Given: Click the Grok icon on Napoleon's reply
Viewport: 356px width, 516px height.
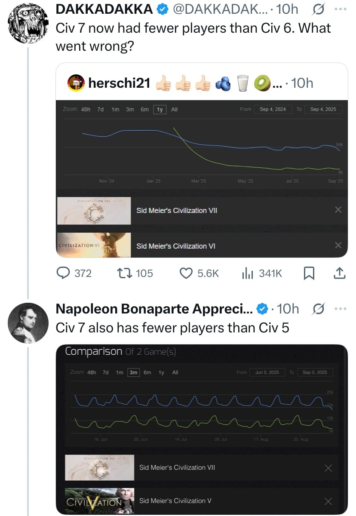Looking at the screenshot, I should coord(319,308).
